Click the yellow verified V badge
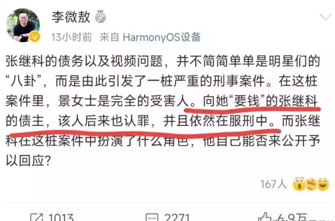335x221 pixels. pos(34,37)
